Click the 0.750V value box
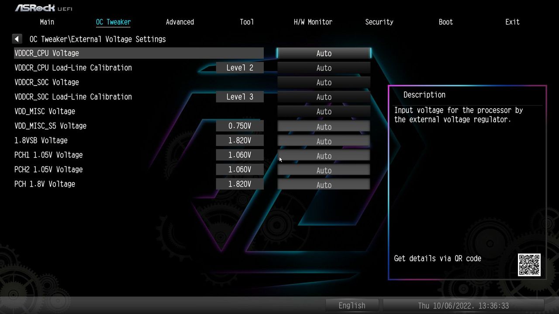The width and height of the screenshot is (559, 314). pyautogui.click(x=240, y=126)
